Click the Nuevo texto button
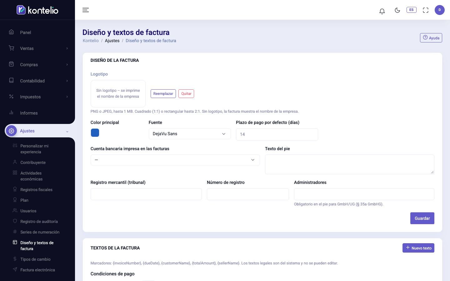The width and height of the screenshot is (450, 281). [418, 248]
